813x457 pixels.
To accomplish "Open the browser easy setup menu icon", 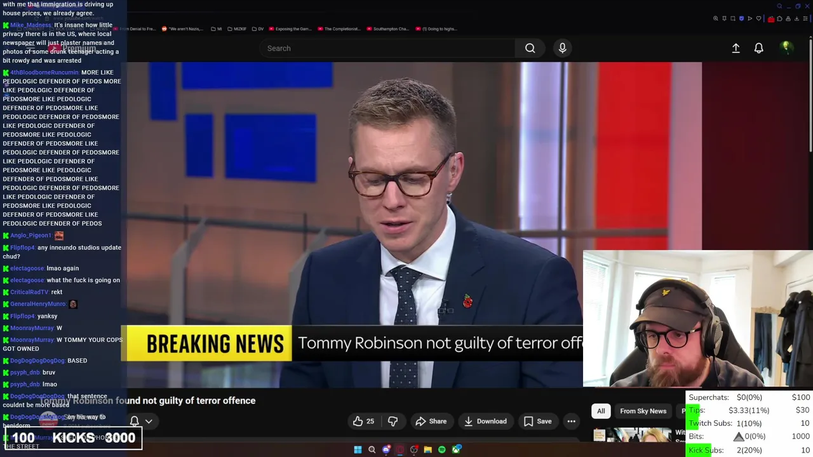I will tap(805, 18).
